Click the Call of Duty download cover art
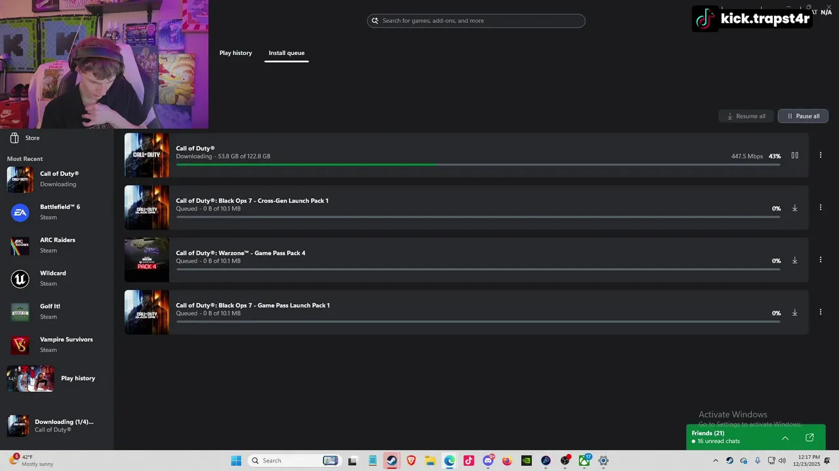 (x=147, y=155)
